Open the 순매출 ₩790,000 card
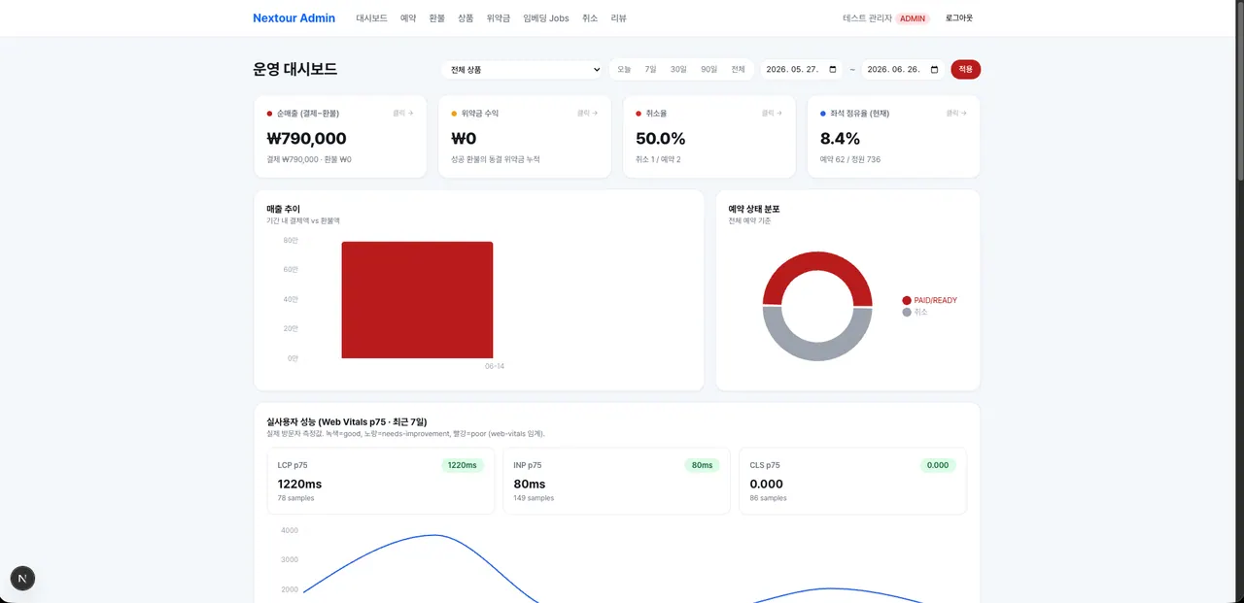The image size is (1244, 603). click(340, 136)
